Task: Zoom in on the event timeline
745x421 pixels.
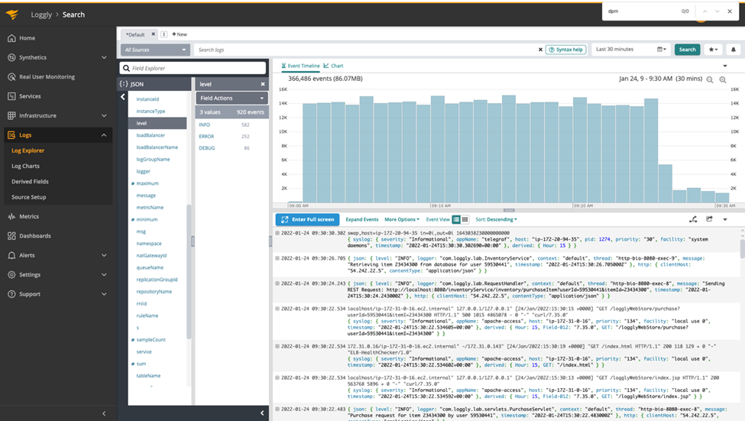Action: pyautogui.click(x=723, y=79)
